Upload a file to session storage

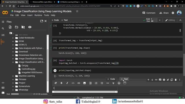[10, 27]
